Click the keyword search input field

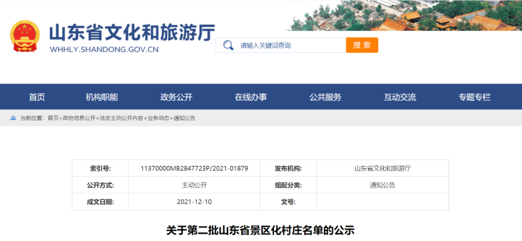point(290,45)
